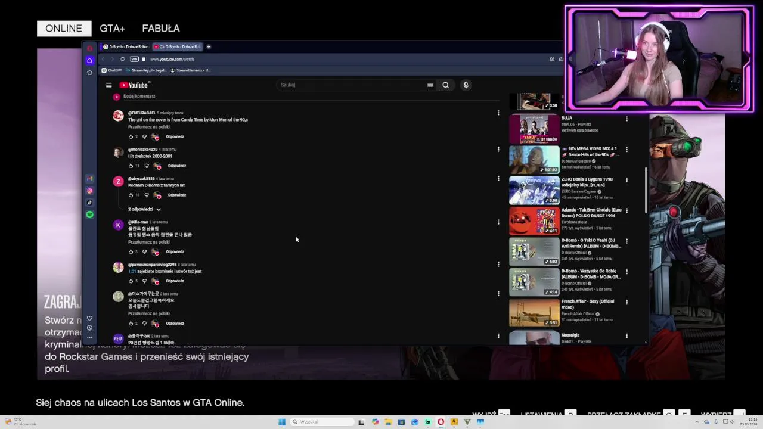763x429 pixels.
Task: Open the ChatGPT bookmark
Action: tap(111, 70)
